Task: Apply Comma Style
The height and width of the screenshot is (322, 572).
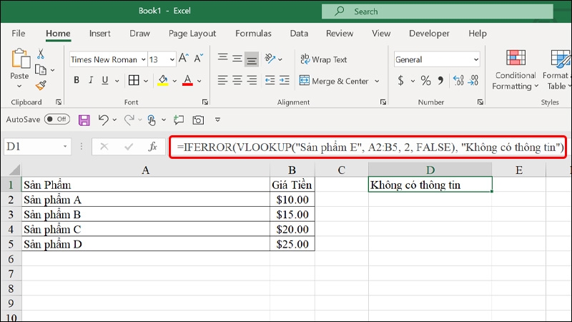Action: (x=440, y=80)
